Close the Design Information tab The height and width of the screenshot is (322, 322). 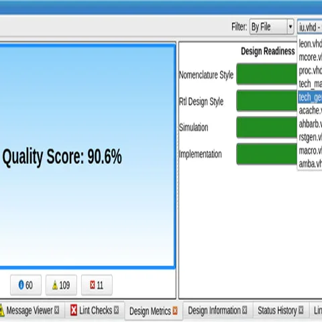click(x=245, y=310)
